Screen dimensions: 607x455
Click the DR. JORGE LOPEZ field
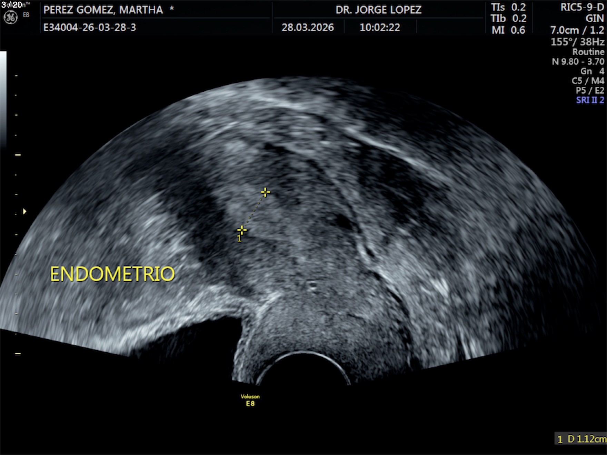(378, 10)
